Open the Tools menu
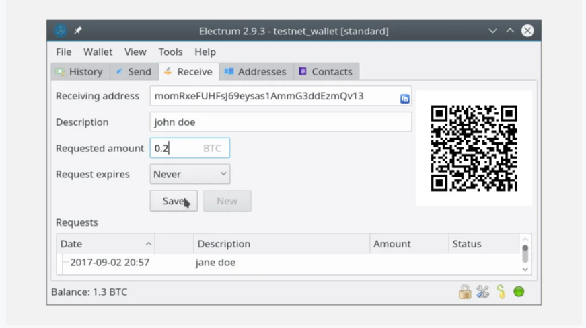This screenshot has width=586, height=328. [170, 52]
